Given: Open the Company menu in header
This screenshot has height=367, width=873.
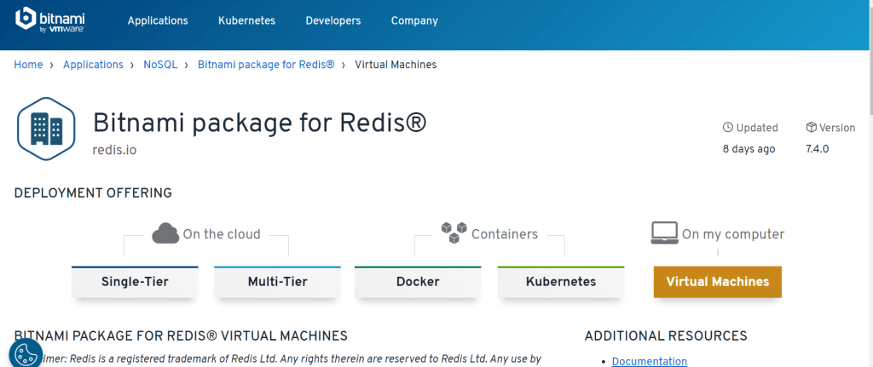Looking at the screenshot, I should click(414, 20).
